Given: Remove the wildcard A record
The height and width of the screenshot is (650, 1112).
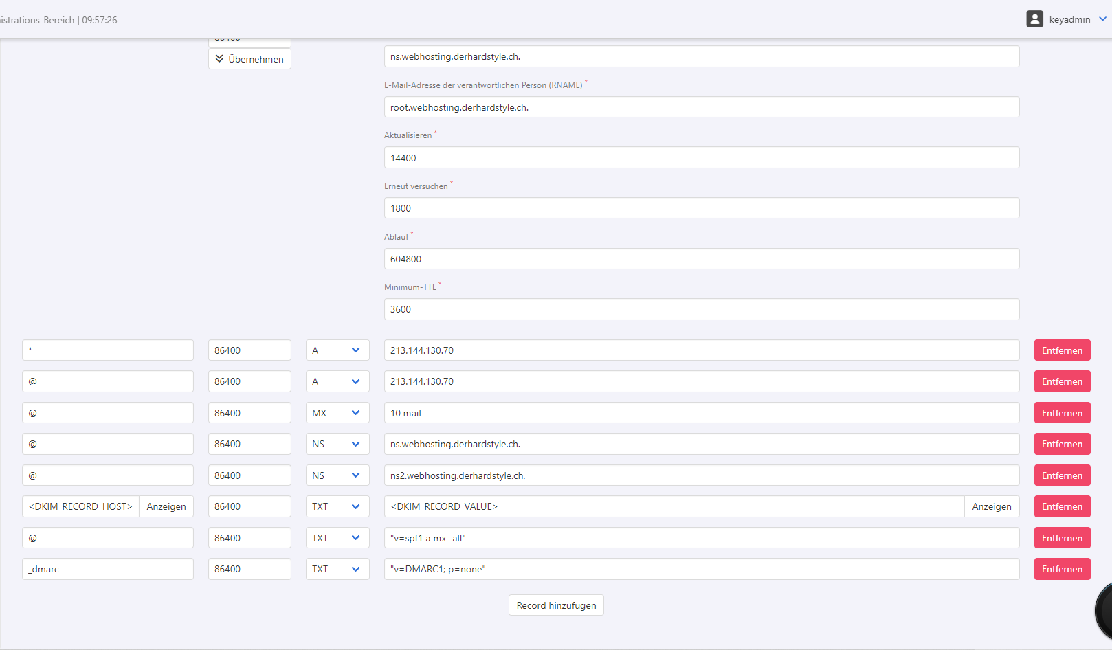Looking at the screenshot, I should tap(1062, 350).
